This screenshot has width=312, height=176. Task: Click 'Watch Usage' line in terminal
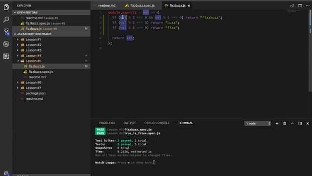click(x=125, y=163)
